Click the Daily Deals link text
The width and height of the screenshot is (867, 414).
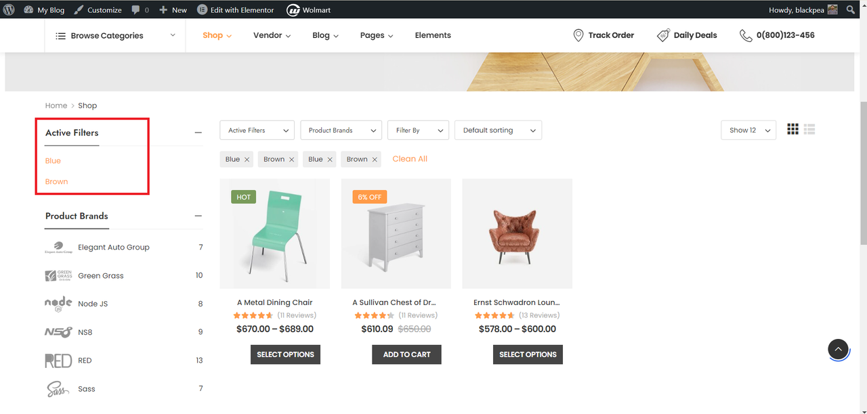pos(695,35)
